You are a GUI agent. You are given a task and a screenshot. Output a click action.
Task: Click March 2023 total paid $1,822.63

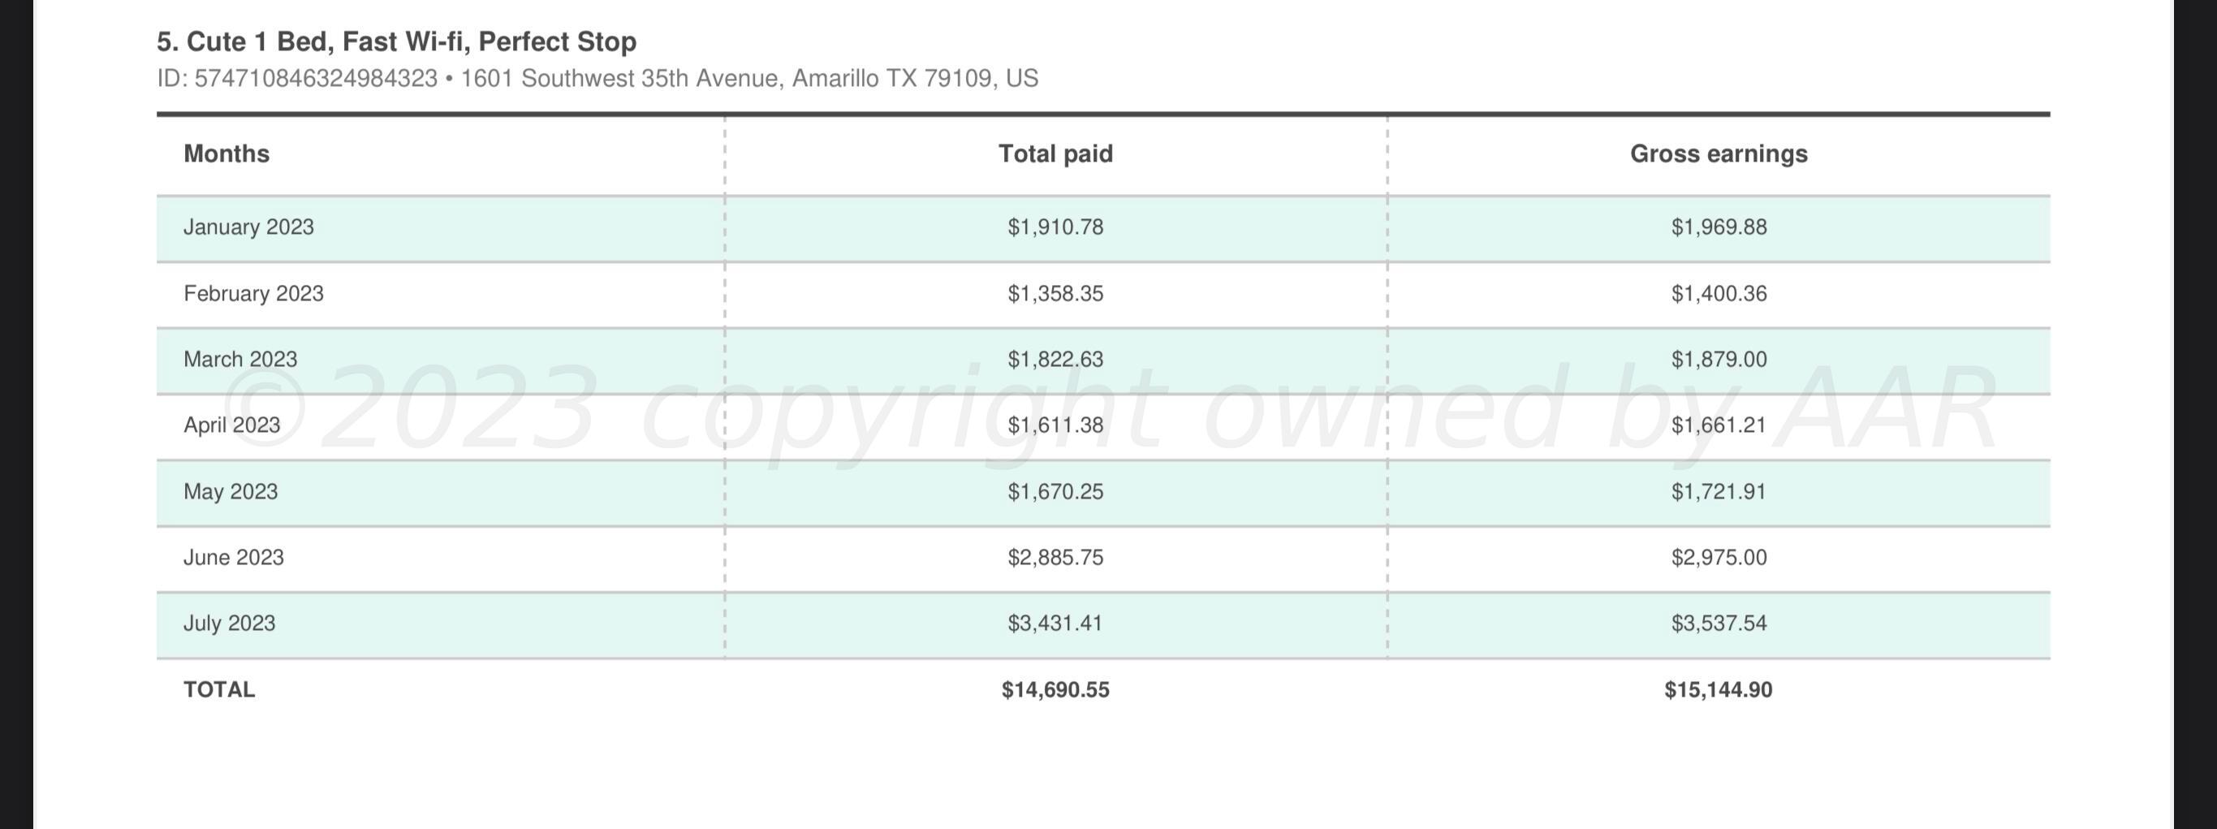click(x=1055, y=359)
